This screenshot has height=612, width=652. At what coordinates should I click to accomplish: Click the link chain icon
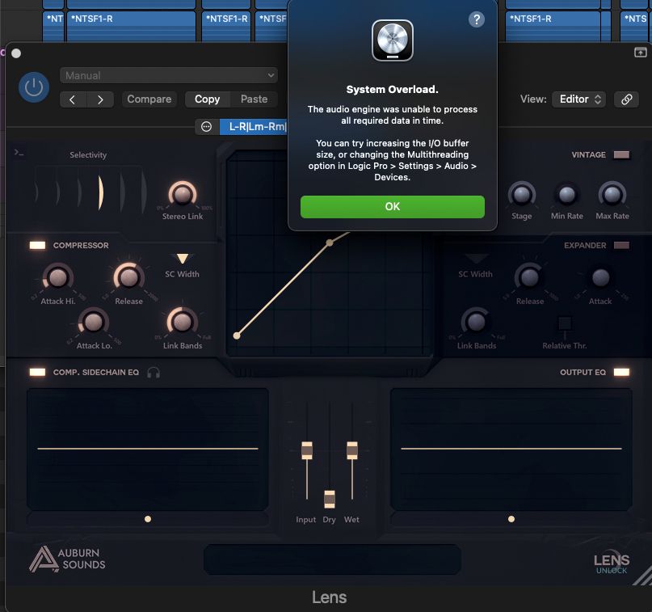(626, 99)
